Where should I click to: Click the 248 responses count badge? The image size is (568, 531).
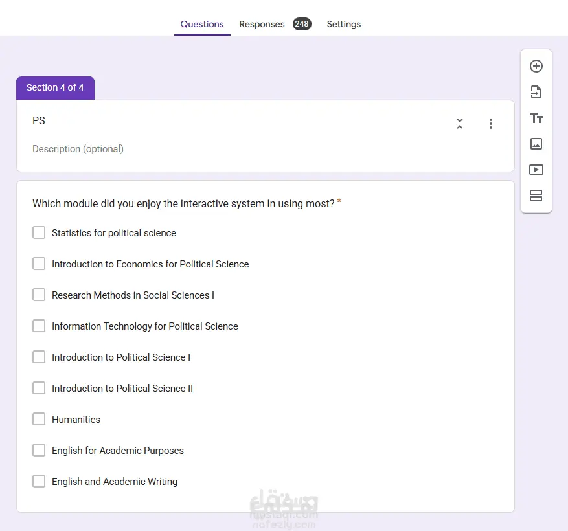click(302, 24)
